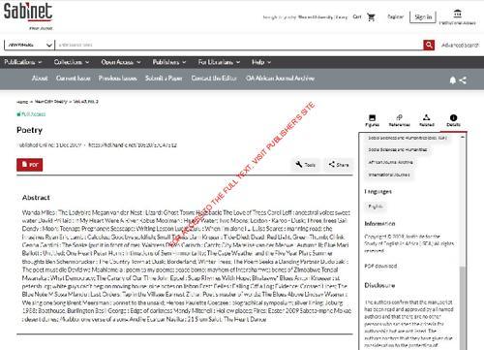Open OA African Journal Archive
This screenshot has height=350, width=484.
pos(280,79)
